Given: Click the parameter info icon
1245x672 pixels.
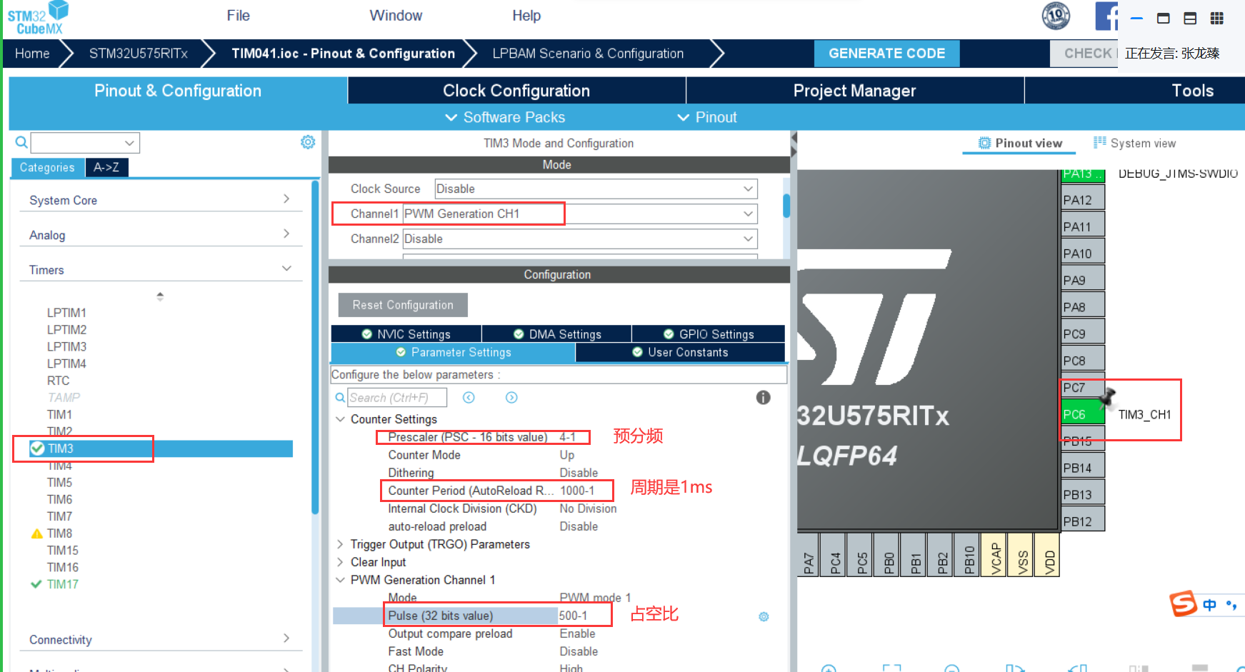Looking at the screenshot, I should pos(764,398).
